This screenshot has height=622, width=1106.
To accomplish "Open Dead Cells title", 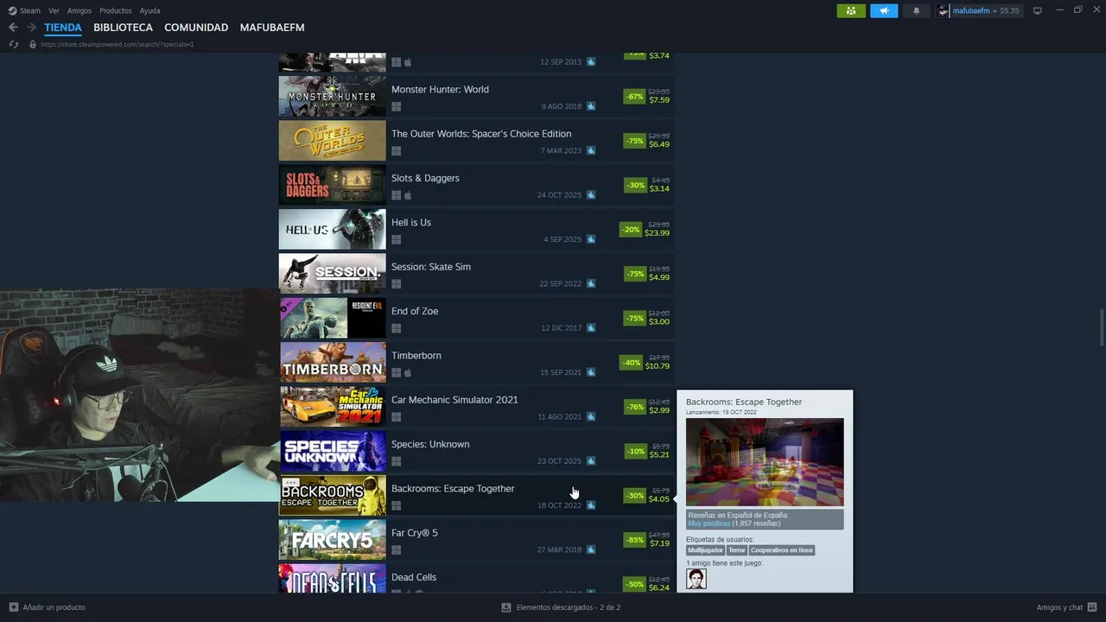I will point(414,577).
